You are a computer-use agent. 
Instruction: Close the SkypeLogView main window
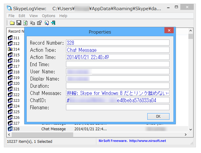coord(187,7)
